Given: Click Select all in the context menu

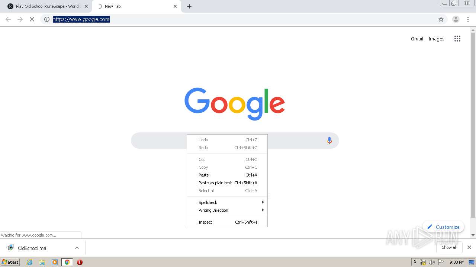Looking at the screenshot, I should pos(227,191).
